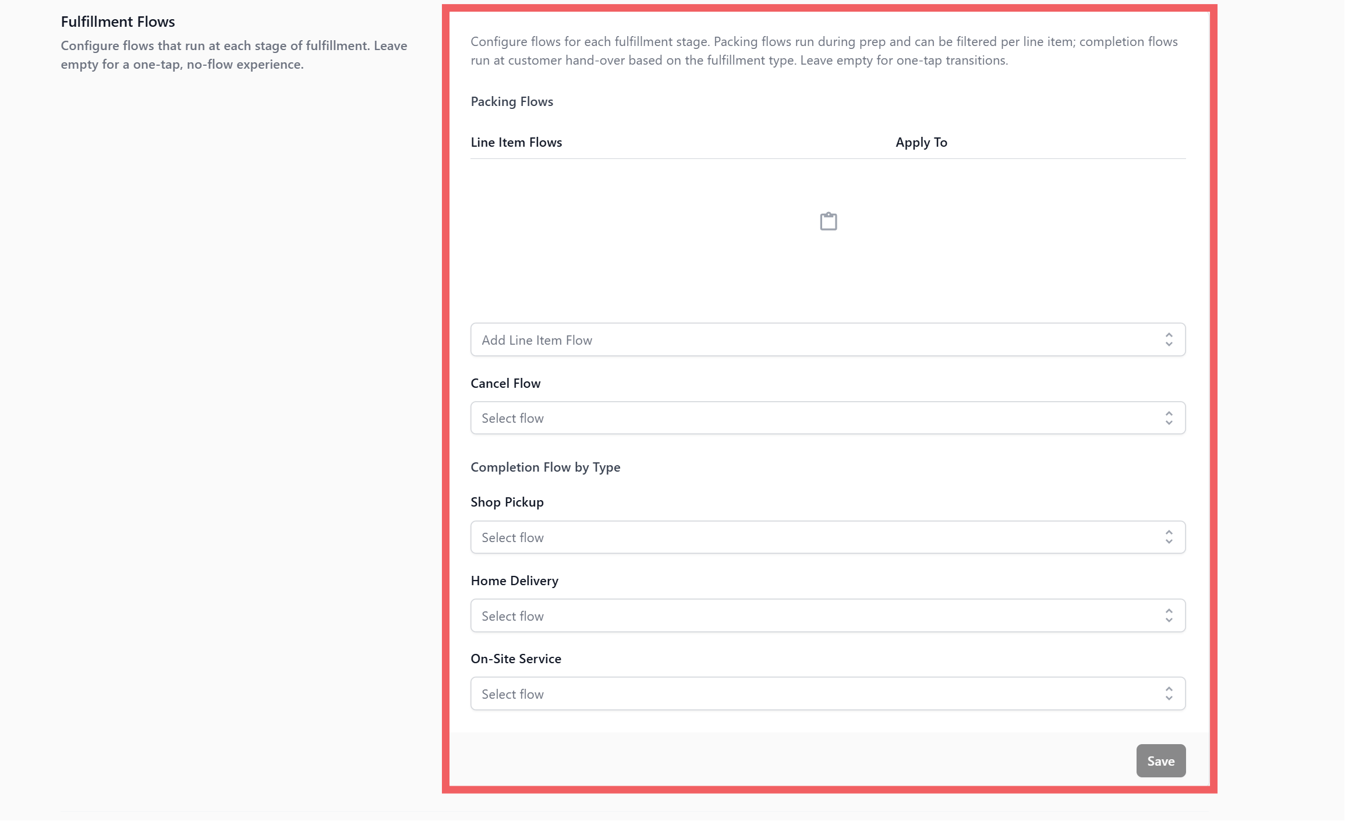Click the Shop Pickup chevron icon
This screenshot has height=821, width=1345.
click(x=1169, y=537)
